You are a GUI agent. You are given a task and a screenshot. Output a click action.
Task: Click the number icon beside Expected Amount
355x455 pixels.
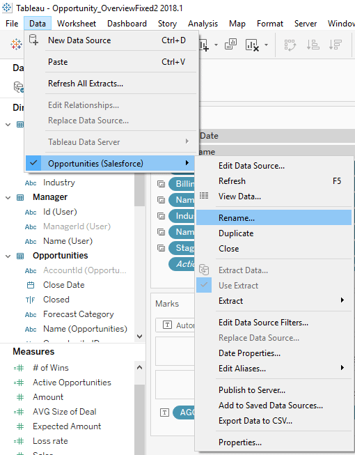pos(20,426)
